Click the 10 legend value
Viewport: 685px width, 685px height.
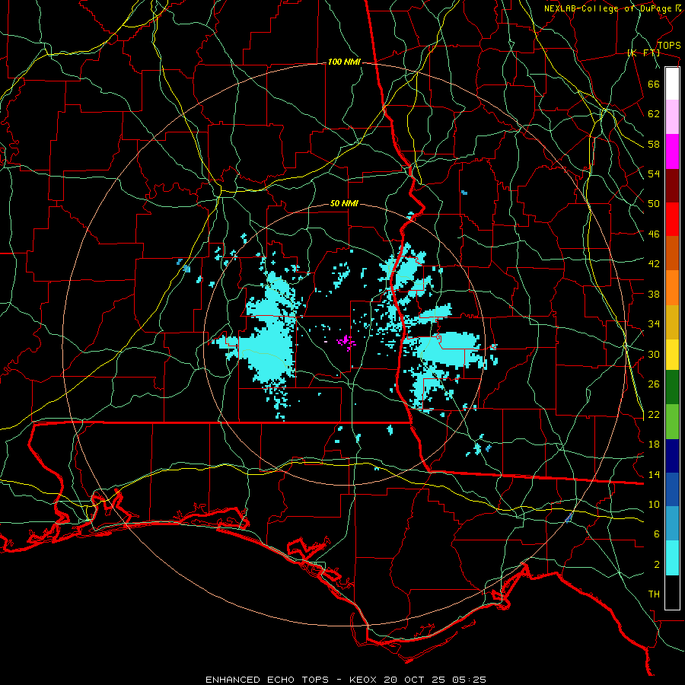[x=654, y=505]
